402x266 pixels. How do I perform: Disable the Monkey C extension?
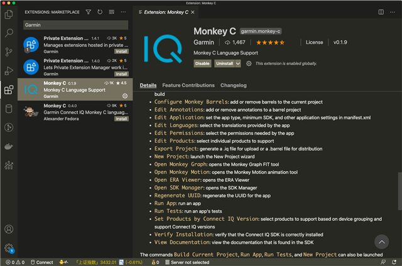click(202, 63)
